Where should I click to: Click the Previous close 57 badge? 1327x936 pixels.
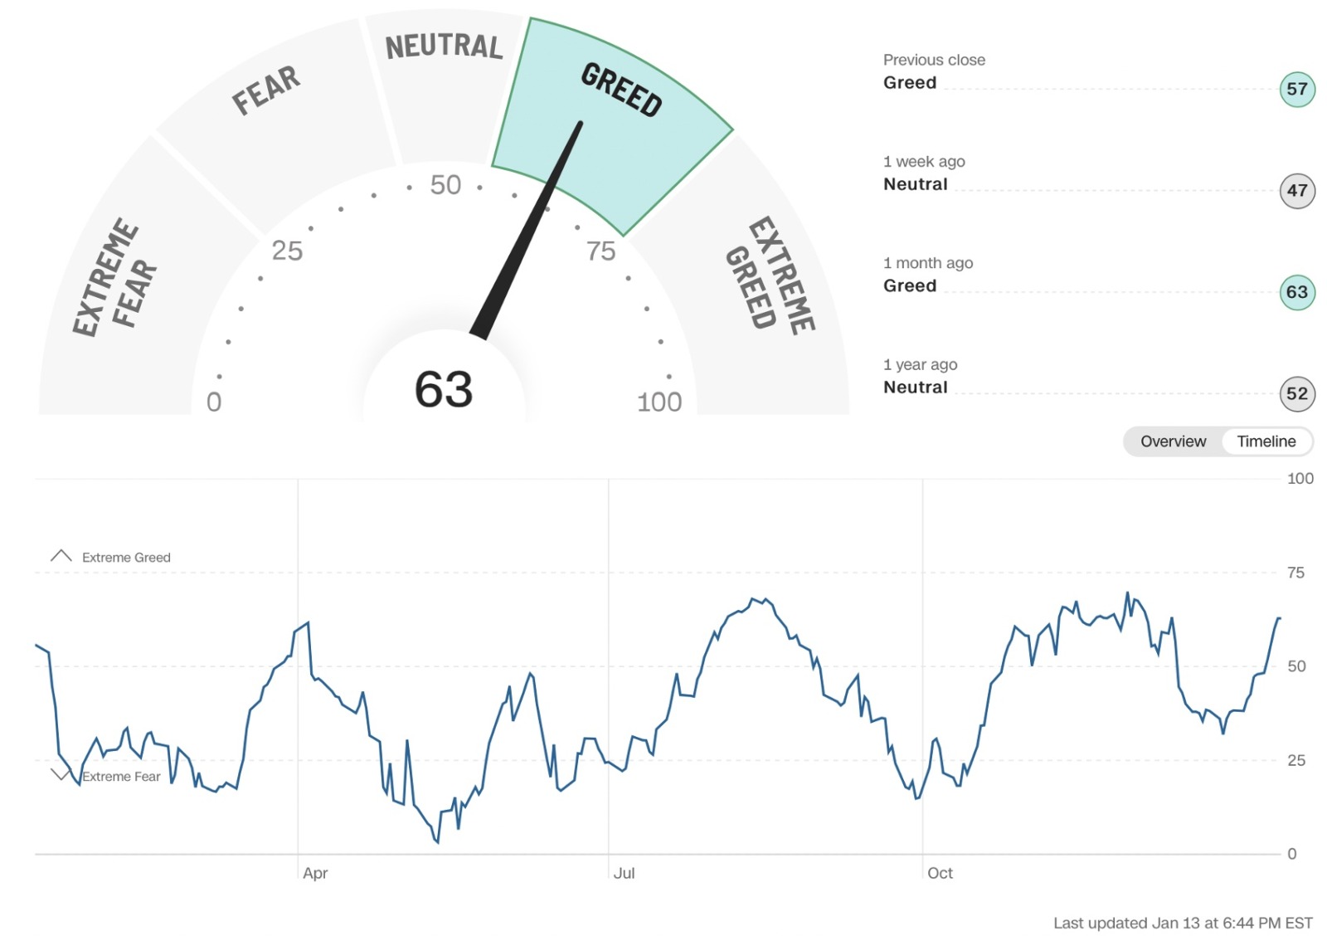(x=1297, y=90)
